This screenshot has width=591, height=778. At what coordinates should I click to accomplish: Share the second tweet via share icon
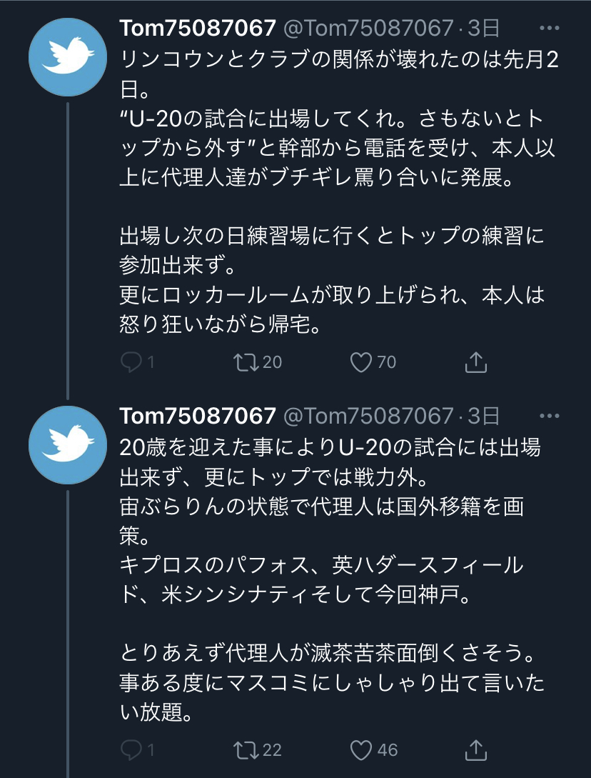[x=475, y=749]
